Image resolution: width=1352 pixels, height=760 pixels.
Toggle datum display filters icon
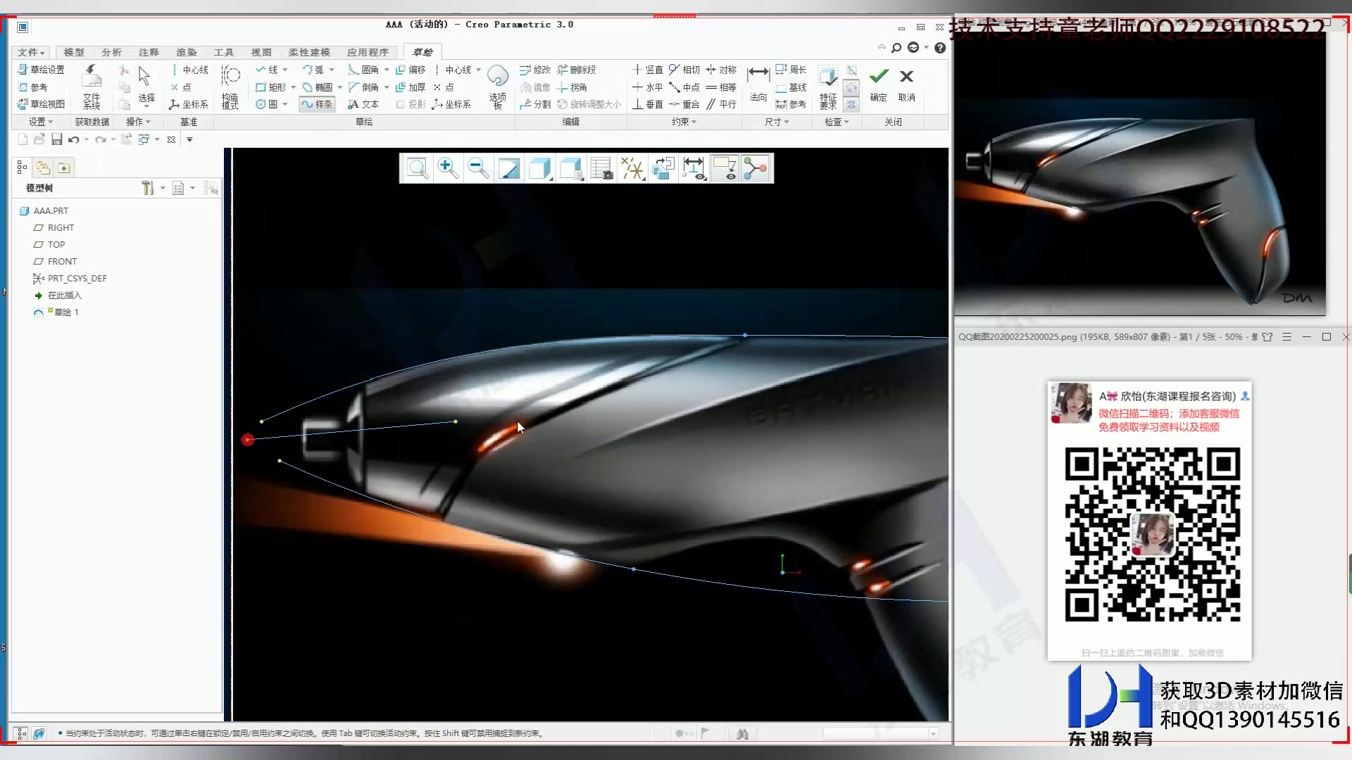[632, 168]
